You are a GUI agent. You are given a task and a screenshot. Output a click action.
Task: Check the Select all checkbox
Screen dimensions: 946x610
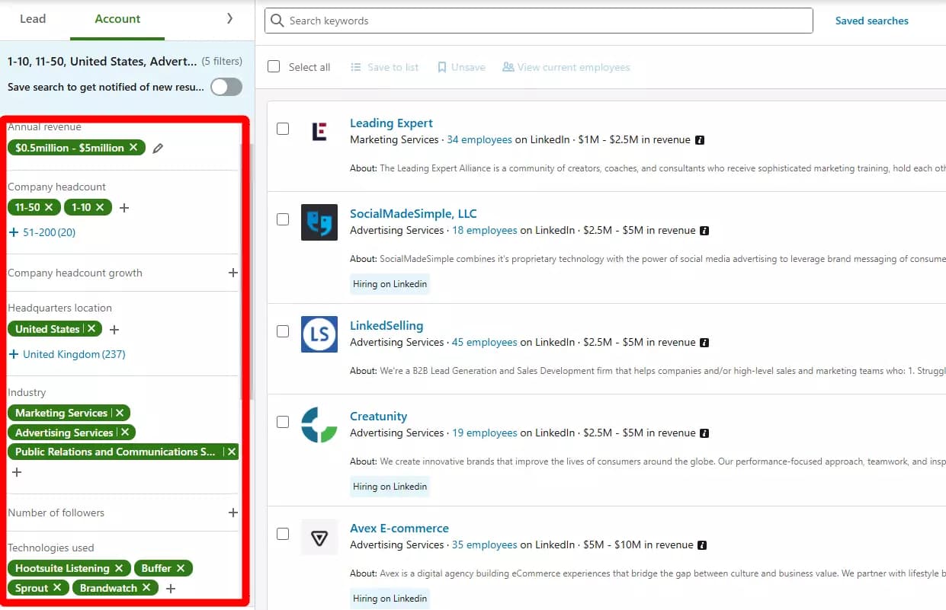point(274,67)
